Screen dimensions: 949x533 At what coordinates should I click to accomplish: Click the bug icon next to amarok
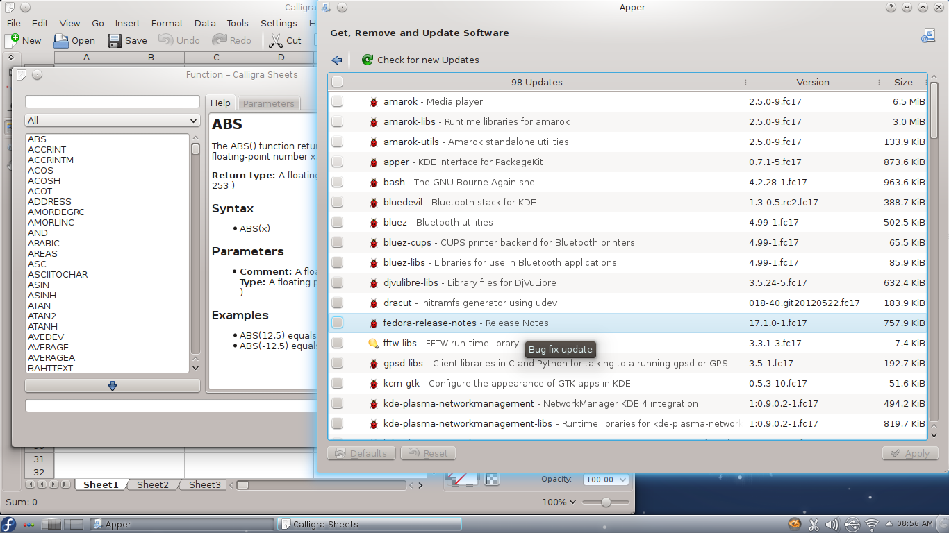374,102
